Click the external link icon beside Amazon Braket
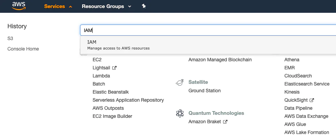336x135 pixels. click(225, 122)
